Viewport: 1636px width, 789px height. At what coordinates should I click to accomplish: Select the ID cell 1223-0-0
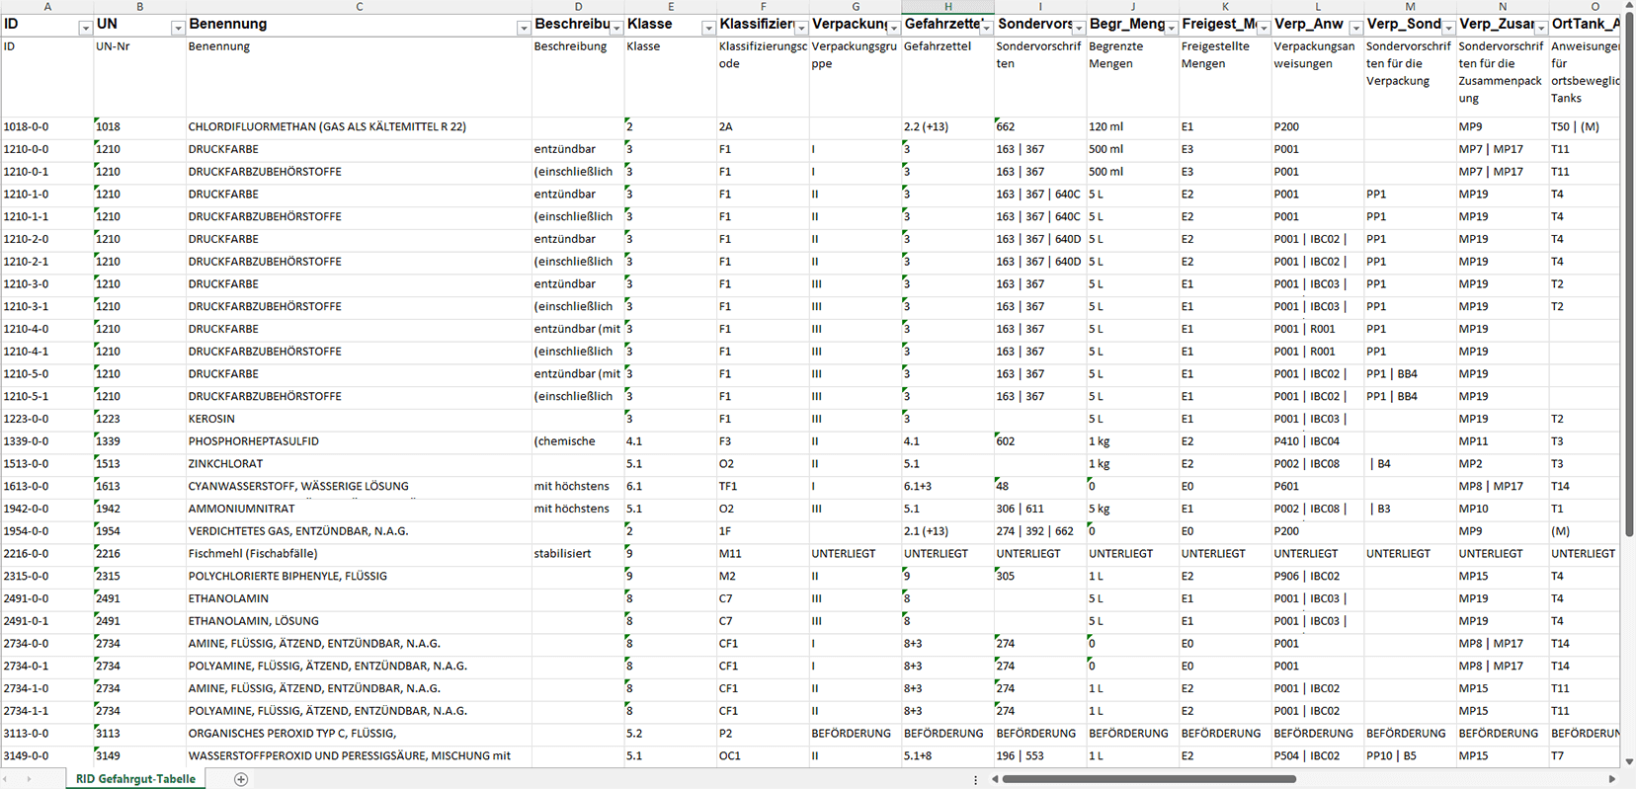point(47,419)
